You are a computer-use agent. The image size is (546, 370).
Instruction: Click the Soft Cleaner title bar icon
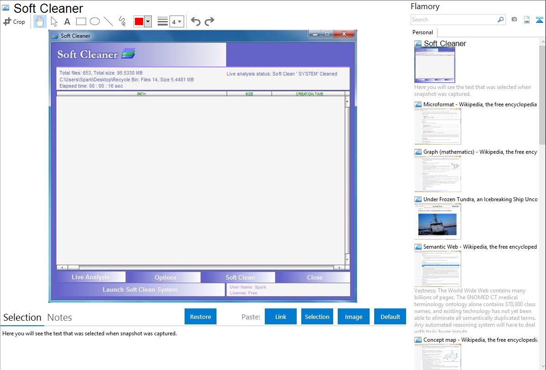[x=55, y=36]
